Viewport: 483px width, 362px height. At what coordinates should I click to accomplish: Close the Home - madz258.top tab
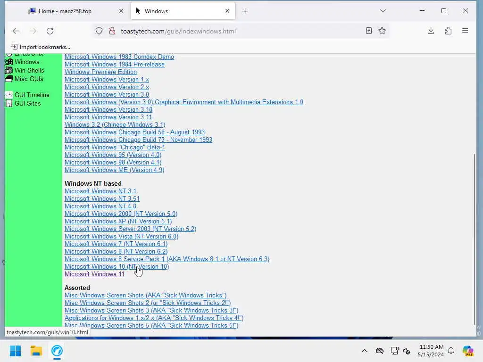click(121, 11)
